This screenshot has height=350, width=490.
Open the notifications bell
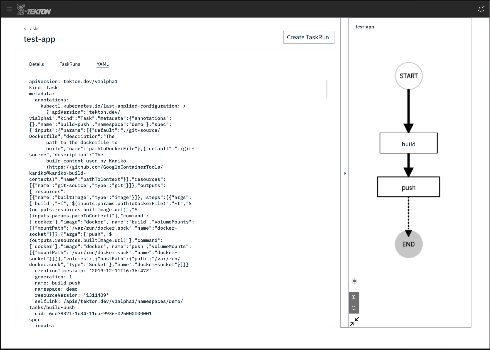click(x=481, y=9)
